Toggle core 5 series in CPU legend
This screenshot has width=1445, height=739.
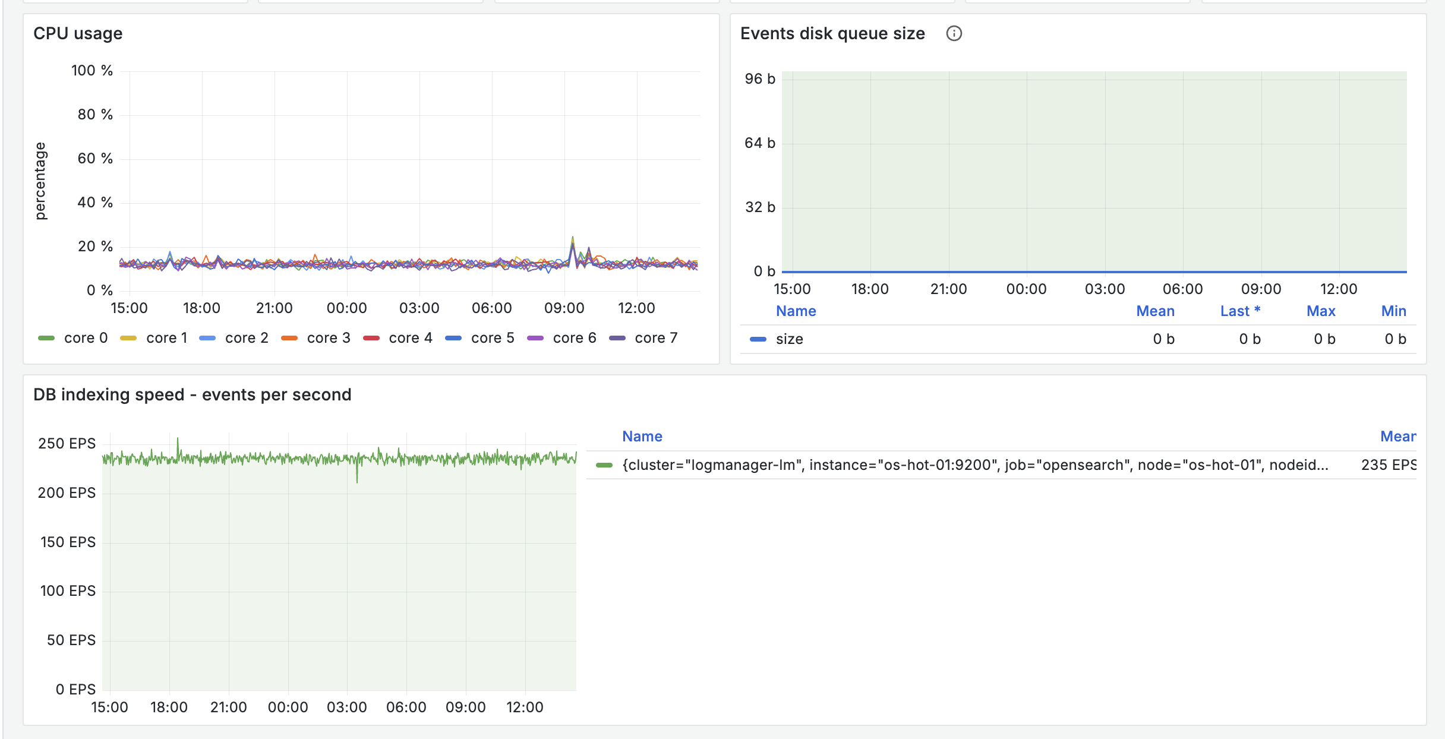click(x=493, y=338)
